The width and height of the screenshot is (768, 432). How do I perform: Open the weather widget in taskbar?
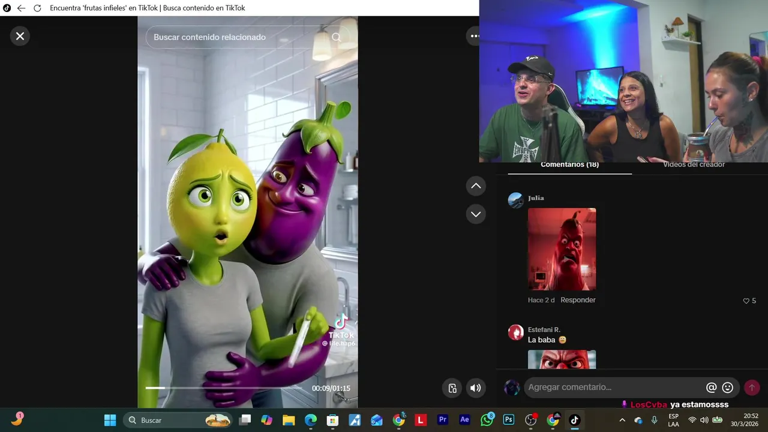coord(17,419)
